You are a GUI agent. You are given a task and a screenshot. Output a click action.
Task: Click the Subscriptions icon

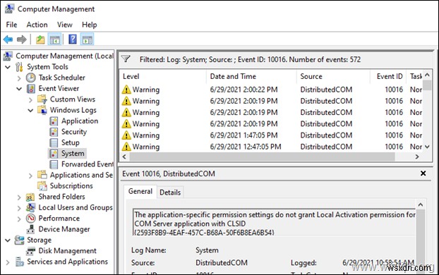point(42,186)
